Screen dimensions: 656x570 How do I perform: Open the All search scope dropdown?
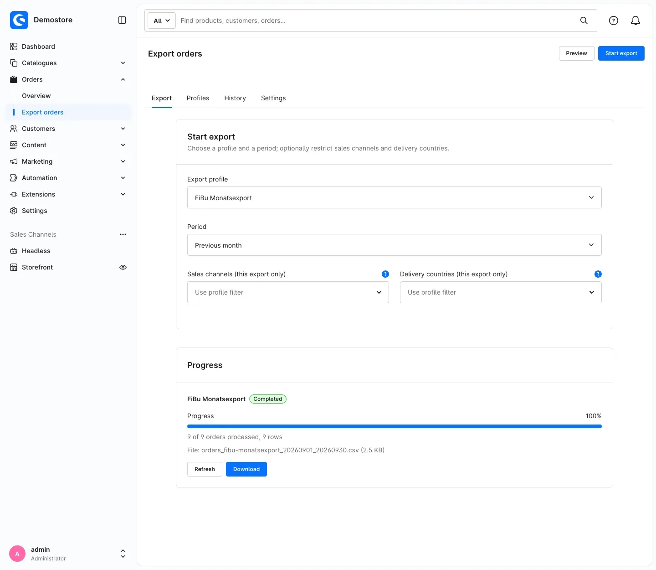pos(162,21)
